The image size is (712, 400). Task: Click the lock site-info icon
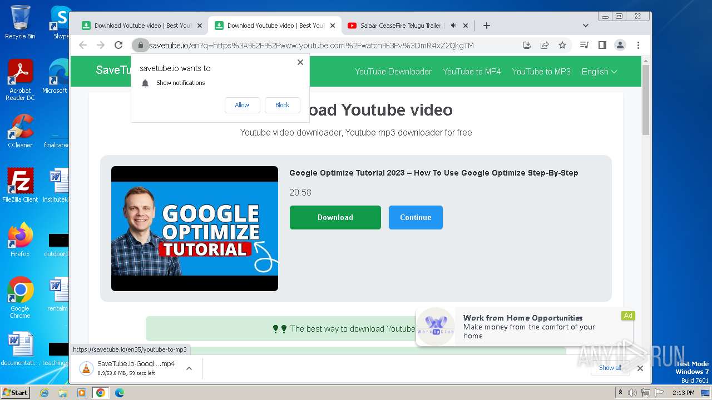pyautogui.click(x=141, y=45)
